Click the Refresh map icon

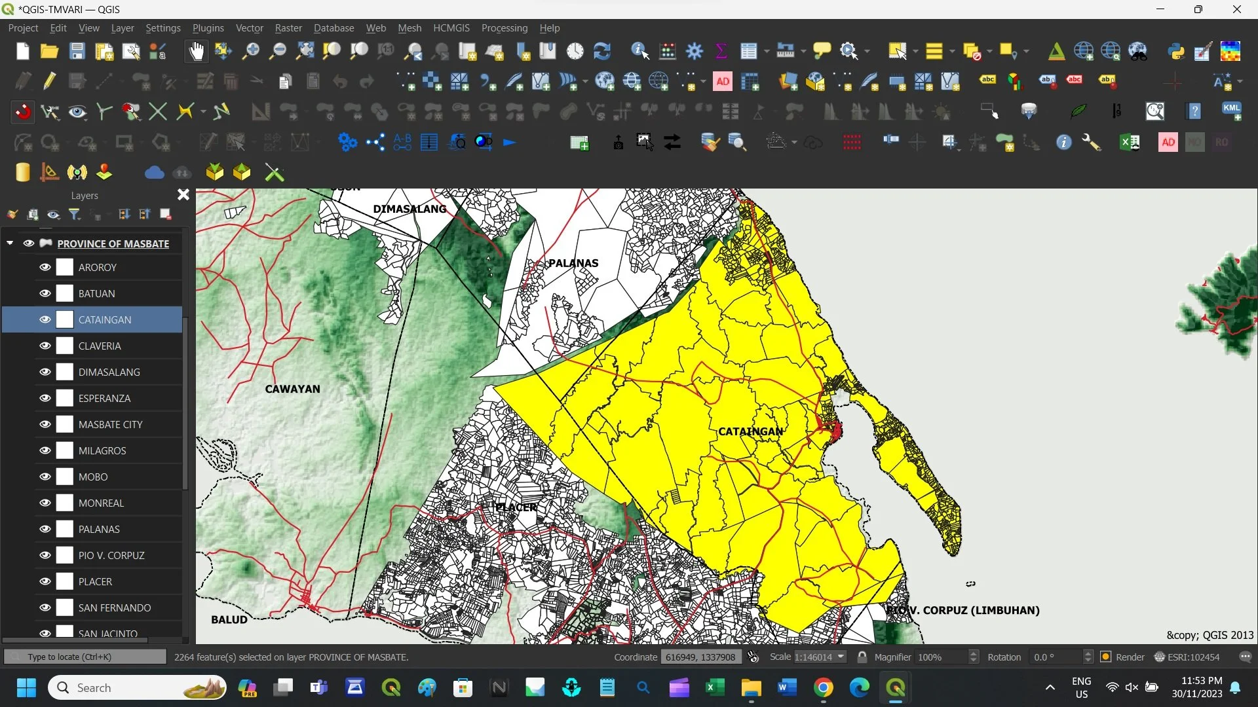pos(601,51)
